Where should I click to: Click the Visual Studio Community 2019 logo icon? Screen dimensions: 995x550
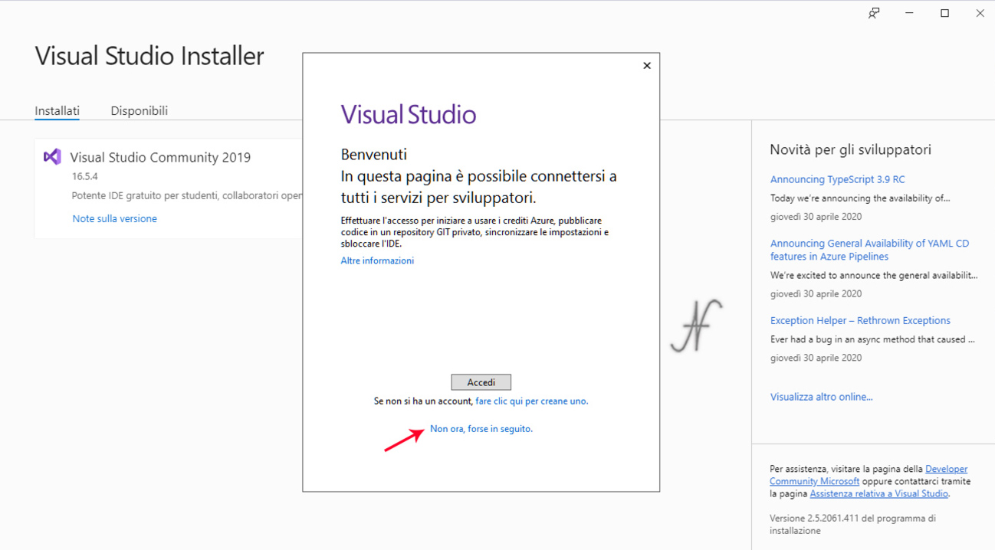click(x=52, y=156)
